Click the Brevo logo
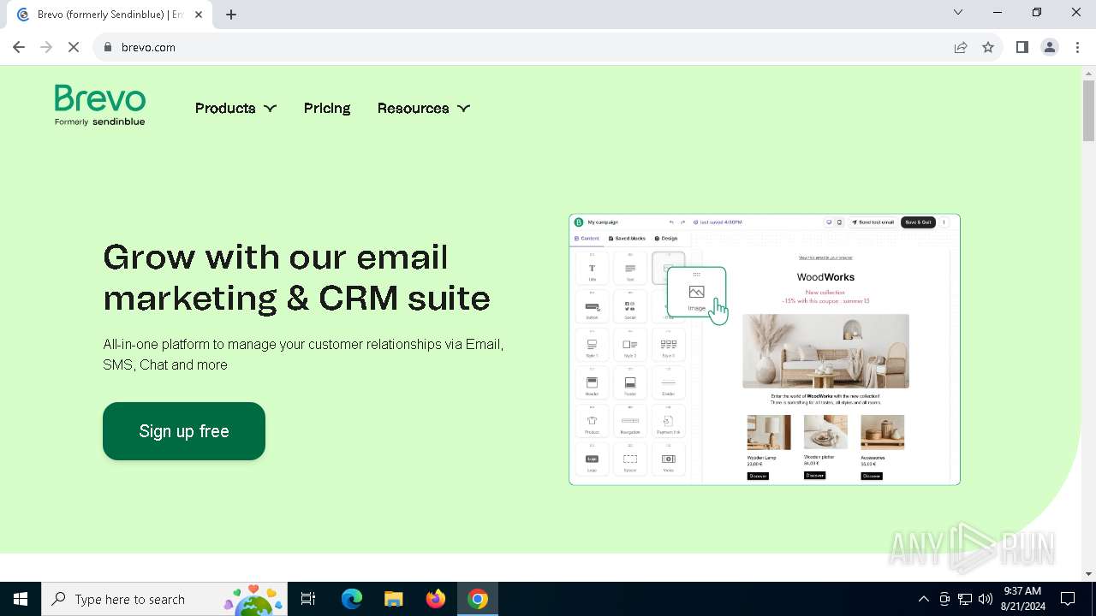The width and height of the screenshot is (1096, 616). point(99,105)
